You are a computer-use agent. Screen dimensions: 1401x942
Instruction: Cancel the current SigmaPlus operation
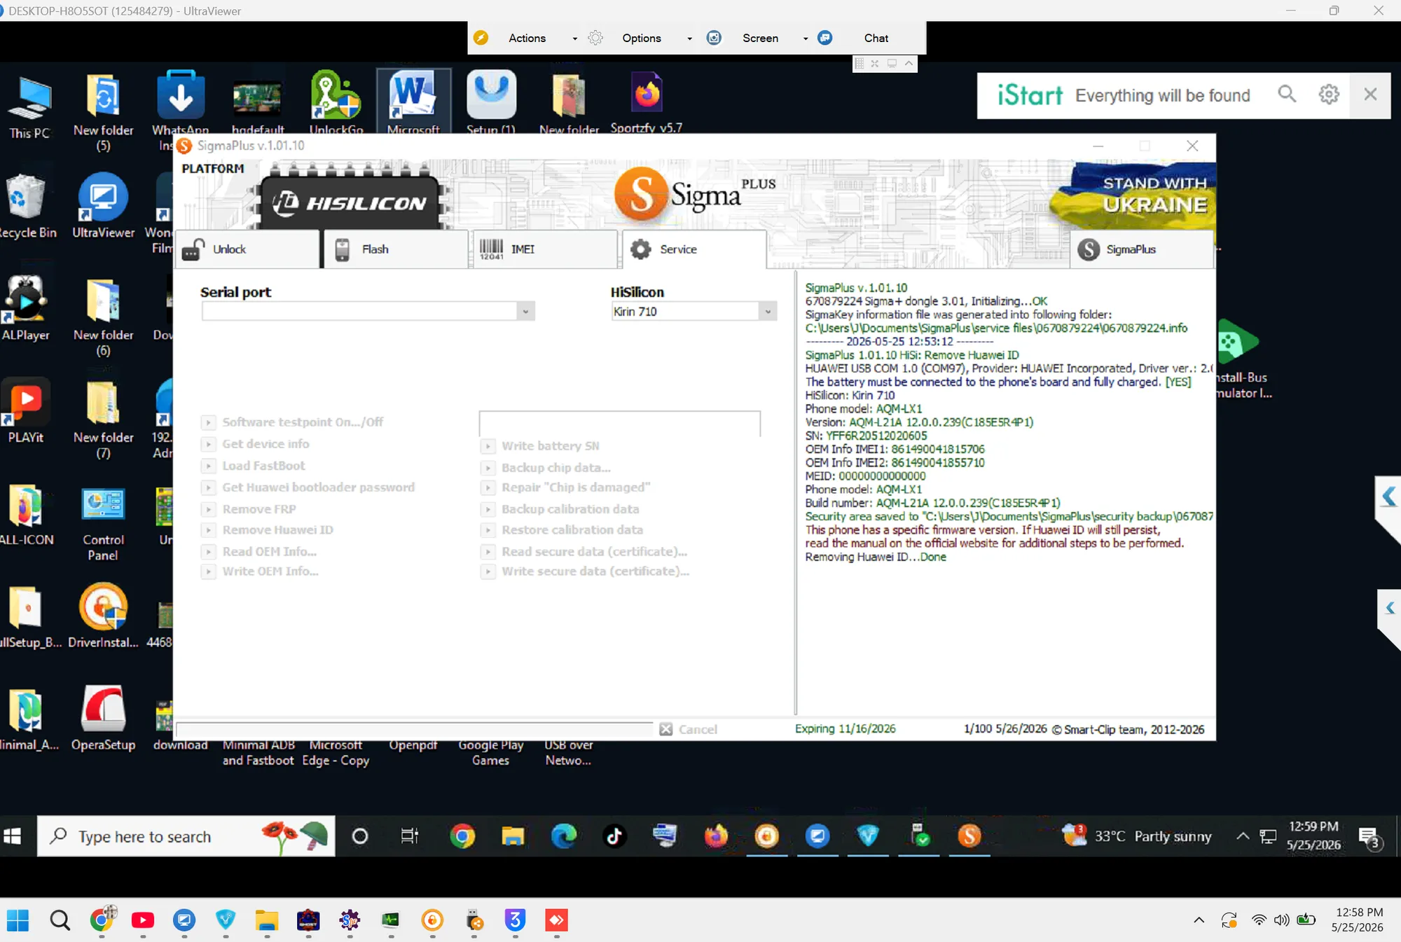tap(689, 729)
